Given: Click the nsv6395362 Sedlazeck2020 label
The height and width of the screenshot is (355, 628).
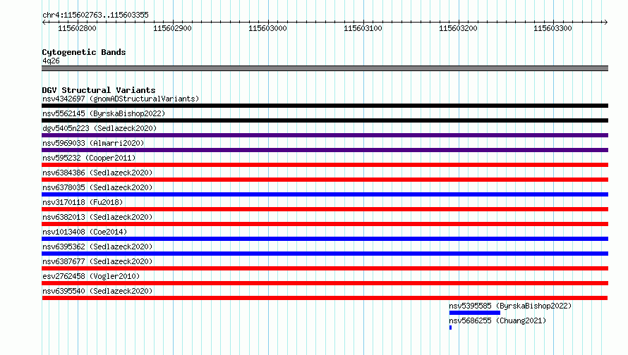Looking at the screenshot, I should [97, 247].
